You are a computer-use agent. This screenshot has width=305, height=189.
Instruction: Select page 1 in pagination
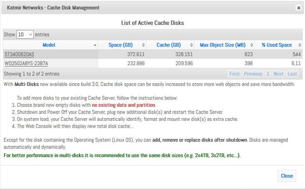[268, 74]
